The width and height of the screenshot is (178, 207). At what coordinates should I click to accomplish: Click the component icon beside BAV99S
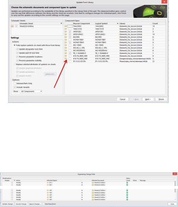[x=66, y=37]
